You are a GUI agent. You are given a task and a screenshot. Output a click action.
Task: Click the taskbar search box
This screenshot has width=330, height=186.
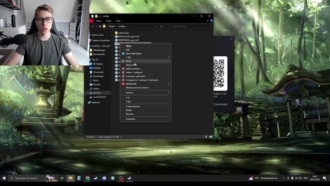tap(33, 178)
